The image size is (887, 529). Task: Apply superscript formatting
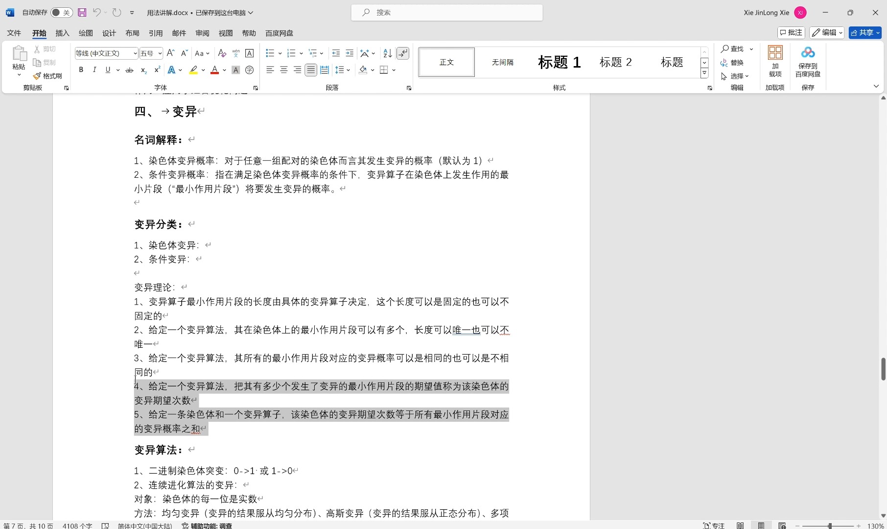157,70
